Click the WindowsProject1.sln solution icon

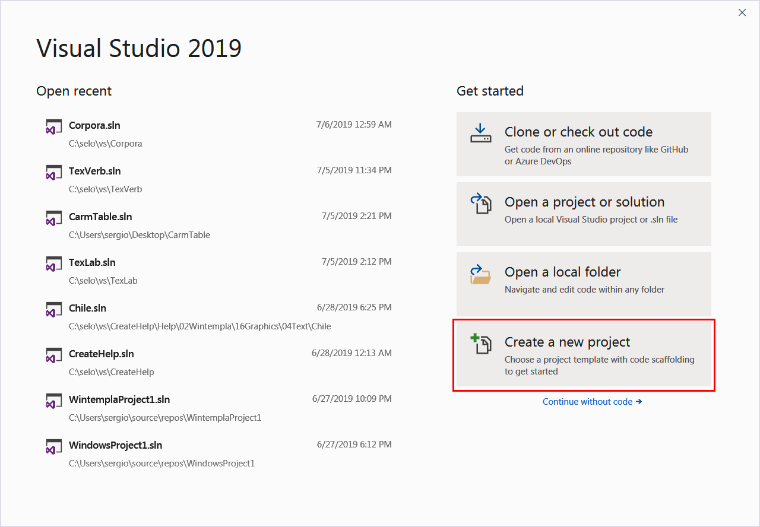54,447
